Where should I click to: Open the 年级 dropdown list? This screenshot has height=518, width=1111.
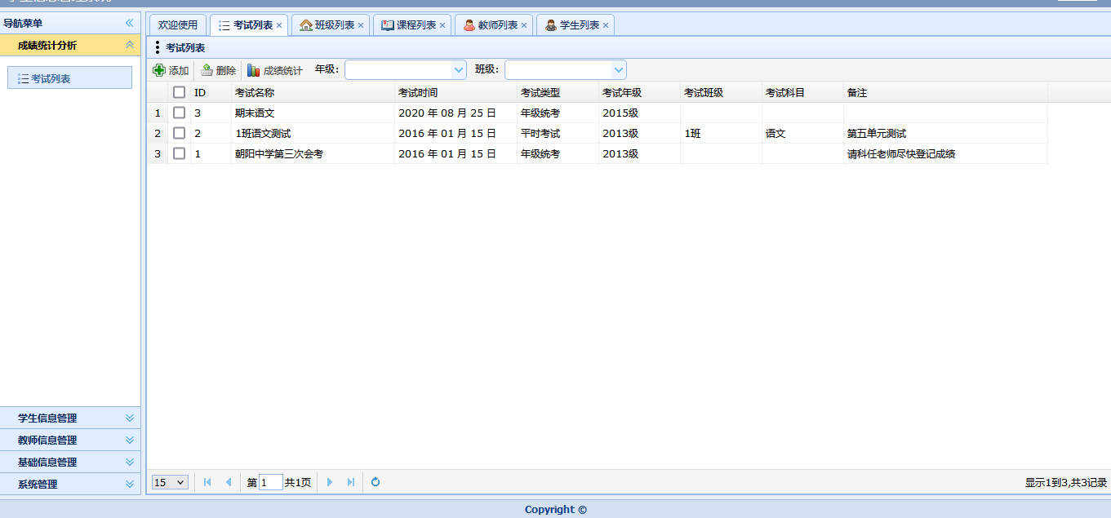click(x=458, y=70)
